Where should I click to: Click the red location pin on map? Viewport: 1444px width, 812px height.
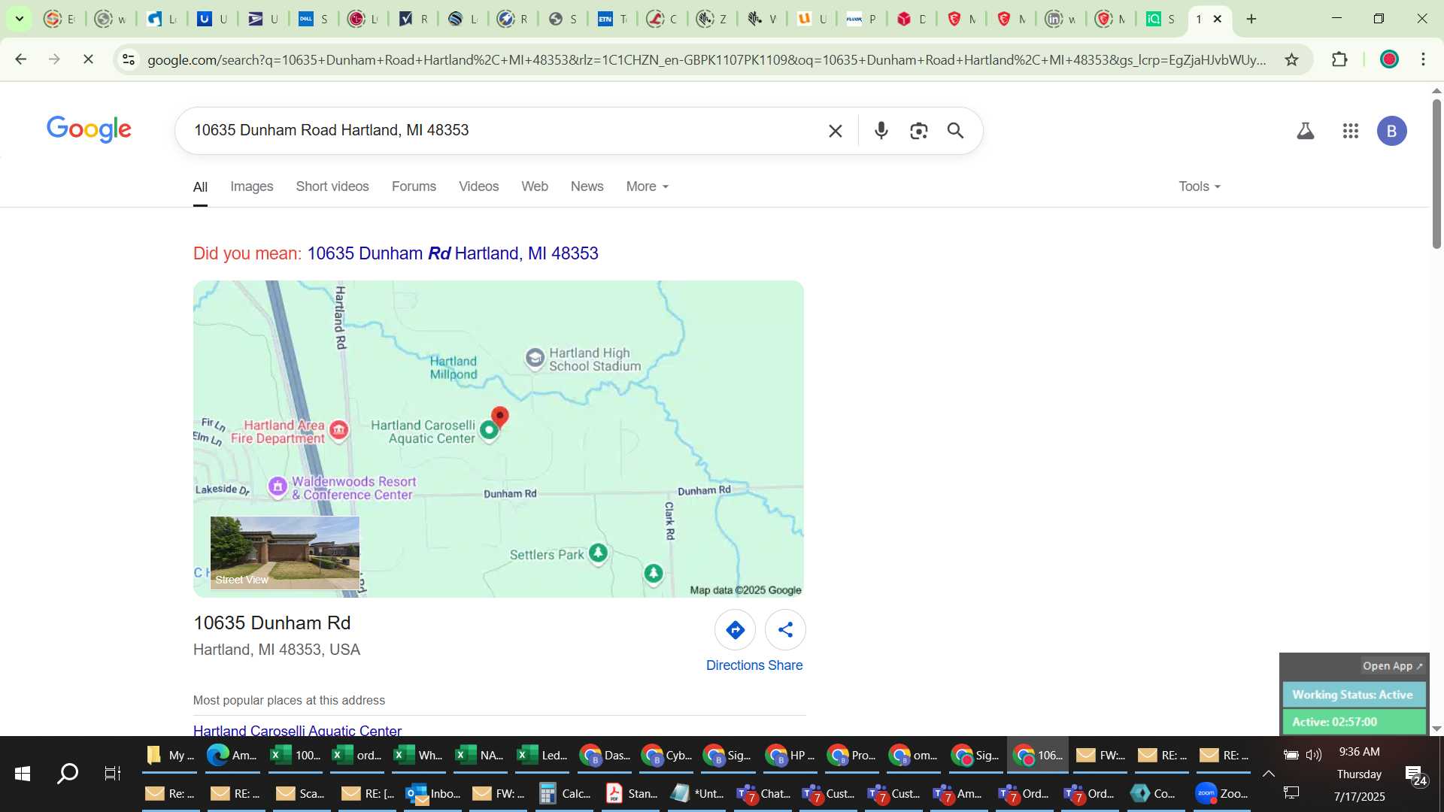point(500,417)
